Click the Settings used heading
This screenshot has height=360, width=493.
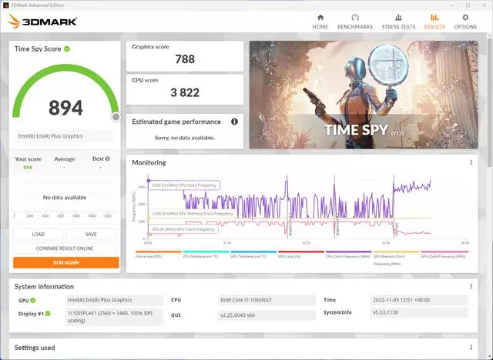[x=35, y=348]
